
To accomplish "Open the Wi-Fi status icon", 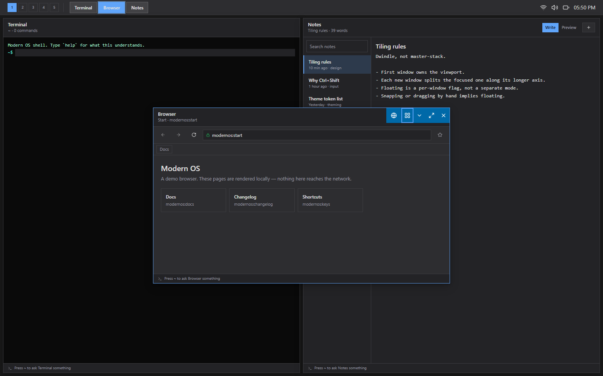I will pos(543,8).
